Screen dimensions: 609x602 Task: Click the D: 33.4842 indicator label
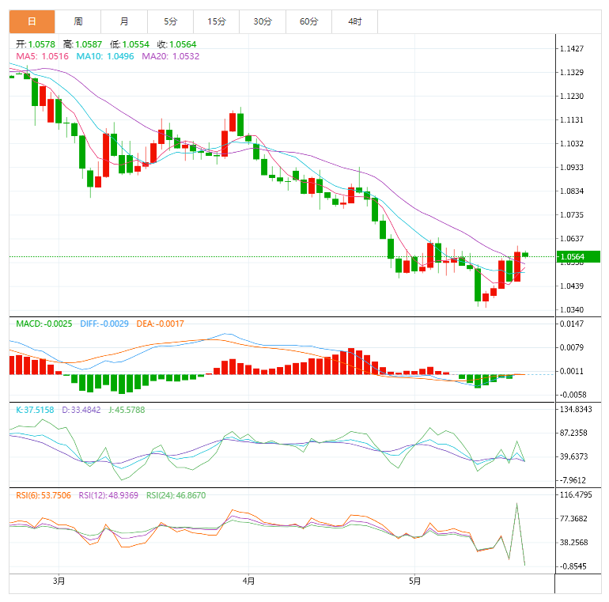81,410
